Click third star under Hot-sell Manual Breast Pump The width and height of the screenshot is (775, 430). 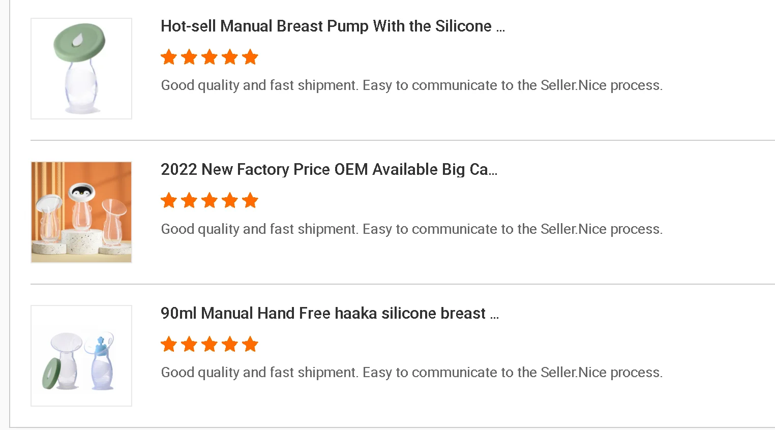tap(210, 57)
